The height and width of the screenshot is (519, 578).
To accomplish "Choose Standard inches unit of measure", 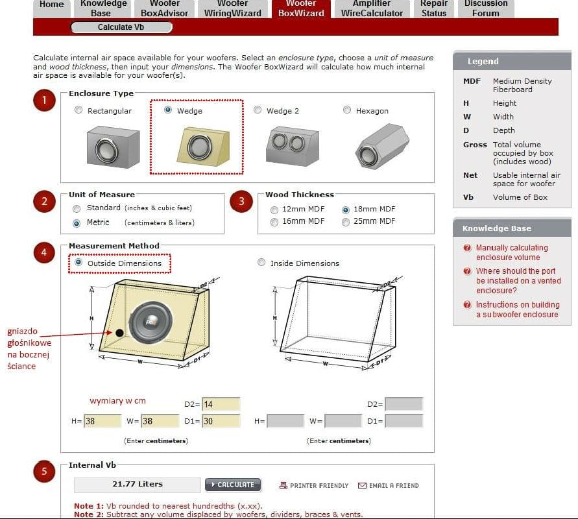I will pyautogui.click(x=77, y=209).
